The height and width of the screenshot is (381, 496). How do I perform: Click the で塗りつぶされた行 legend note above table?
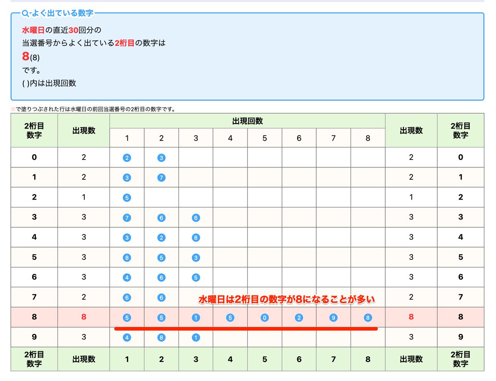pos(93,110)
